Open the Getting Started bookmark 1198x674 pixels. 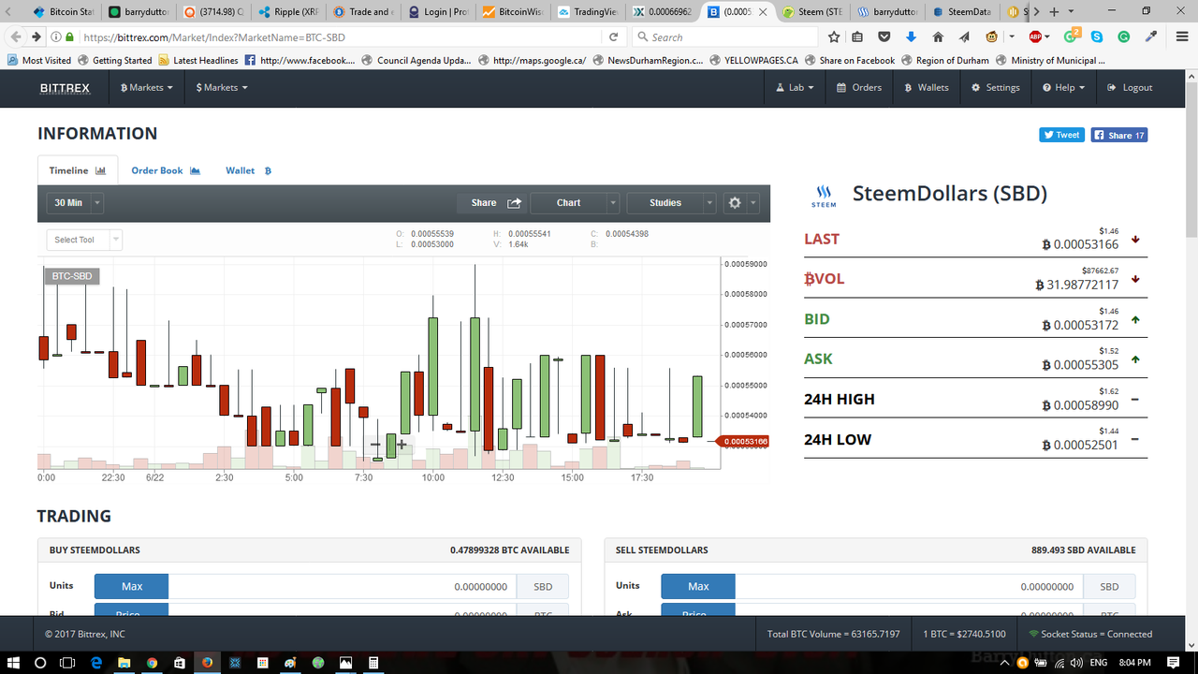pos(115,60)
